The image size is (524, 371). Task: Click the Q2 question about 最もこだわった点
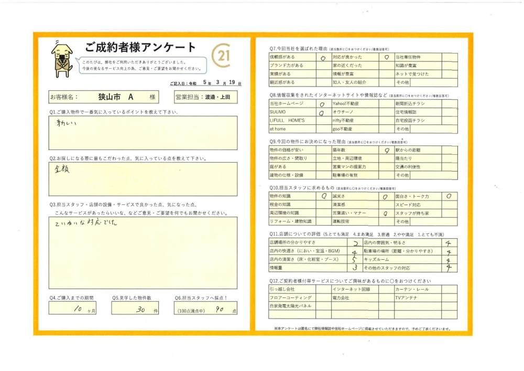tap(128, 158)
